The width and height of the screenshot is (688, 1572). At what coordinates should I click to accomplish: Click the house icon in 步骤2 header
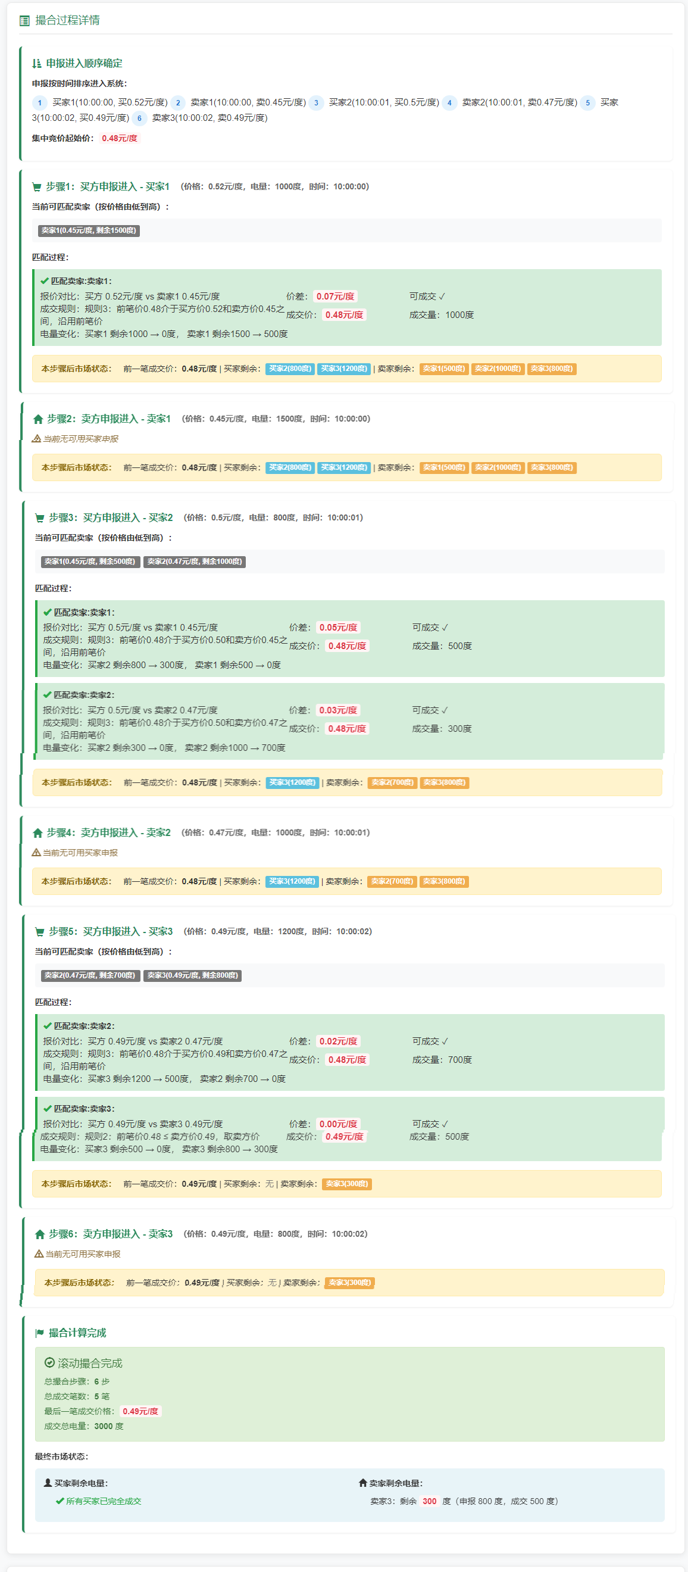38,419
